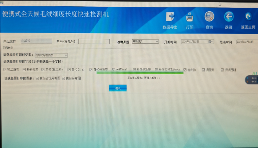Open calendar icon in 开始时间 field

point(210,42)
